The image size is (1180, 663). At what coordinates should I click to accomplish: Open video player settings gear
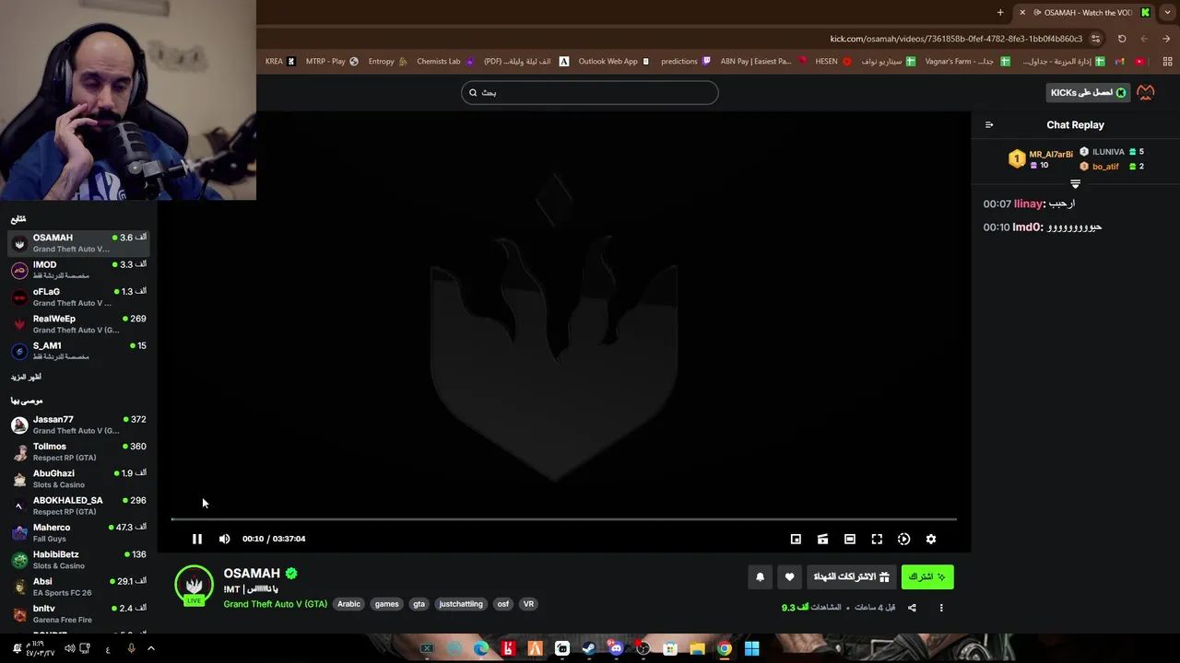931,539
